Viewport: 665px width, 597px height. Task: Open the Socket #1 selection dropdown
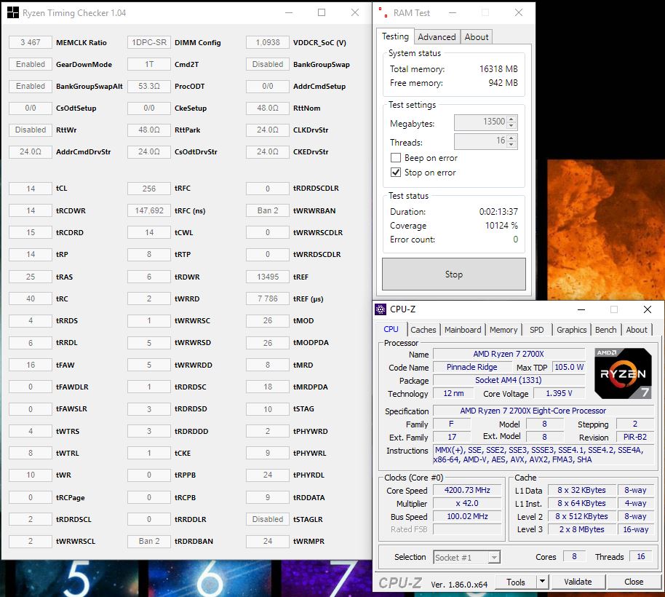tap(494, 557)
